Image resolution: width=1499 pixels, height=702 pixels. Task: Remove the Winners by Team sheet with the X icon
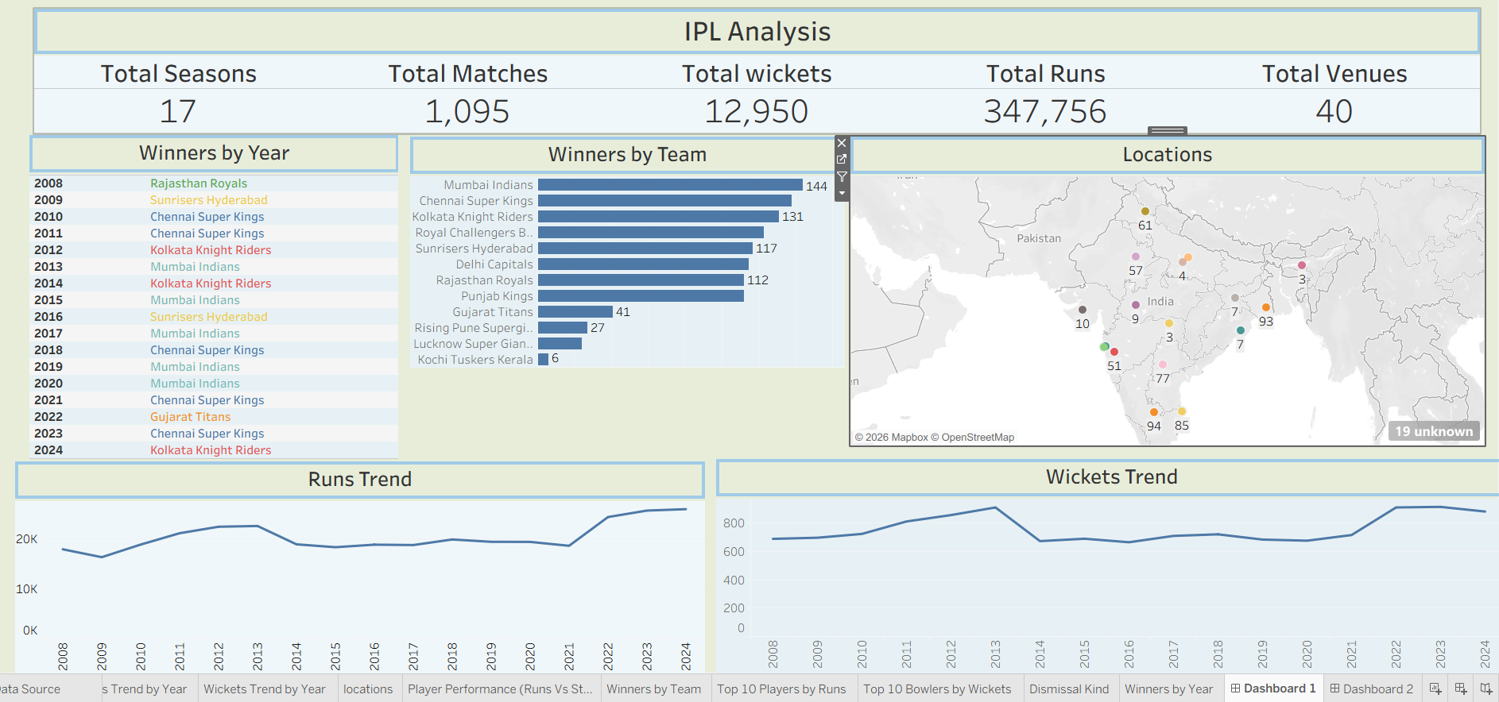tap(842, 144)
